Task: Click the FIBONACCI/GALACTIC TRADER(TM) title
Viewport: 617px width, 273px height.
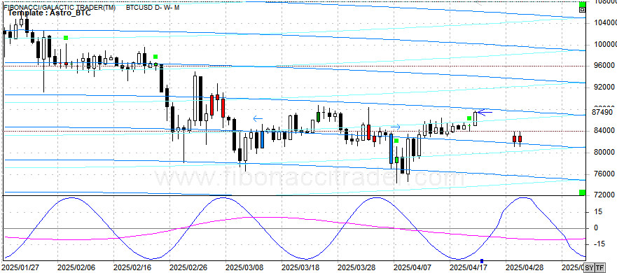Action: tap(59, 7)
